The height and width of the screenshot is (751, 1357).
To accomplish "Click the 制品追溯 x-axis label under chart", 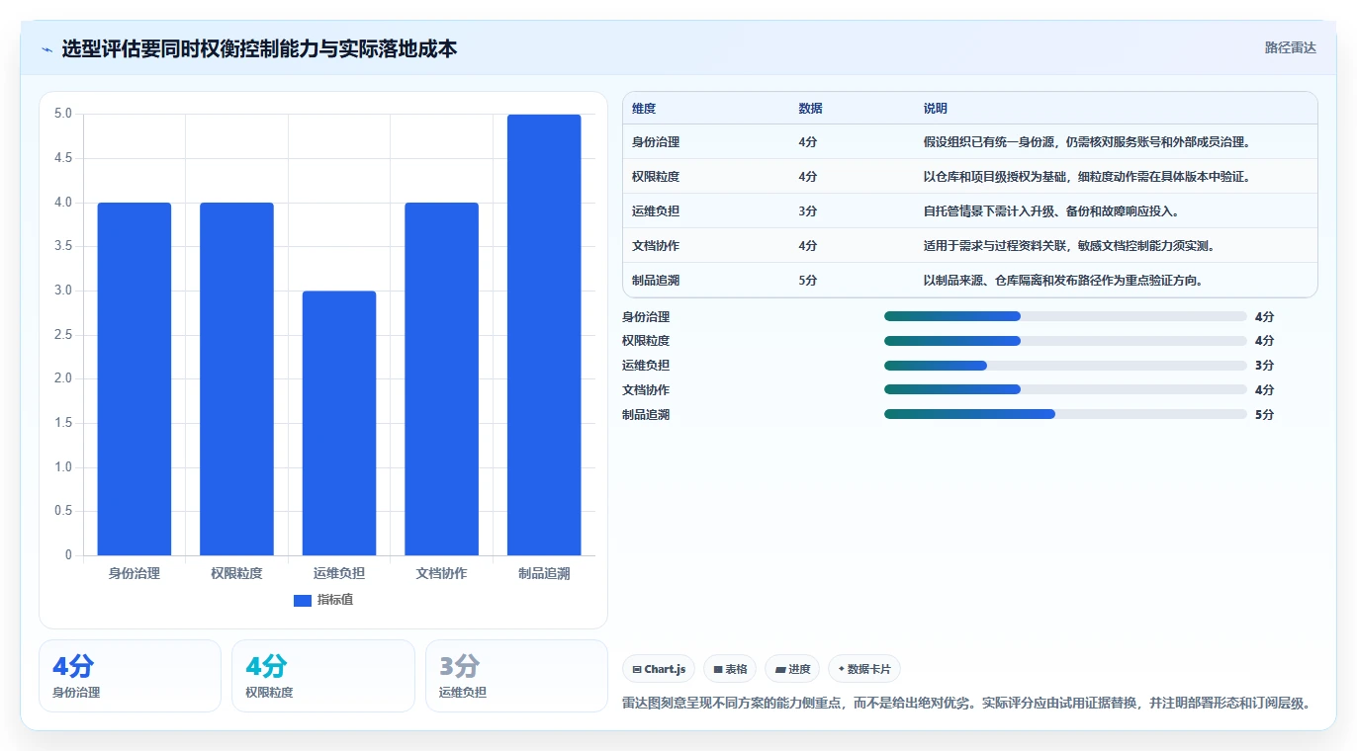I will 544,573.
